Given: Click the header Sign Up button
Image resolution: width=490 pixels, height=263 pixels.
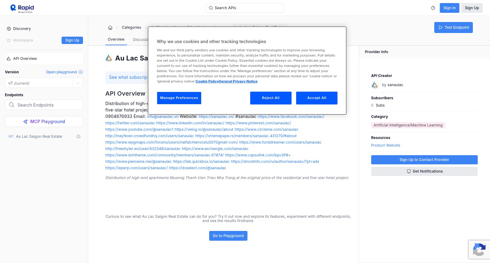Looking at the screenshot, I should 472,8.
